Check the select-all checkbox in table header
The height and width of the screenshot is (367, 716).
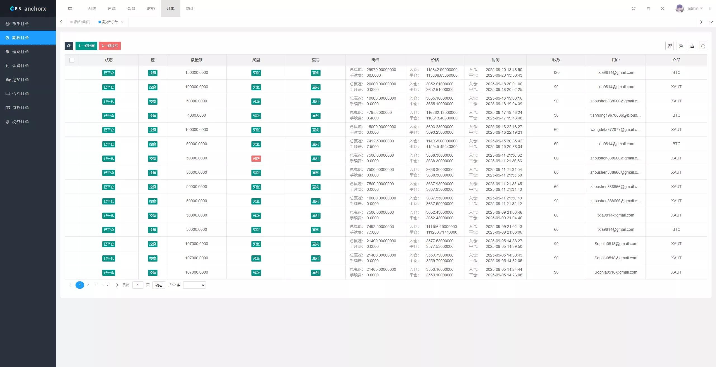point(72,60)
